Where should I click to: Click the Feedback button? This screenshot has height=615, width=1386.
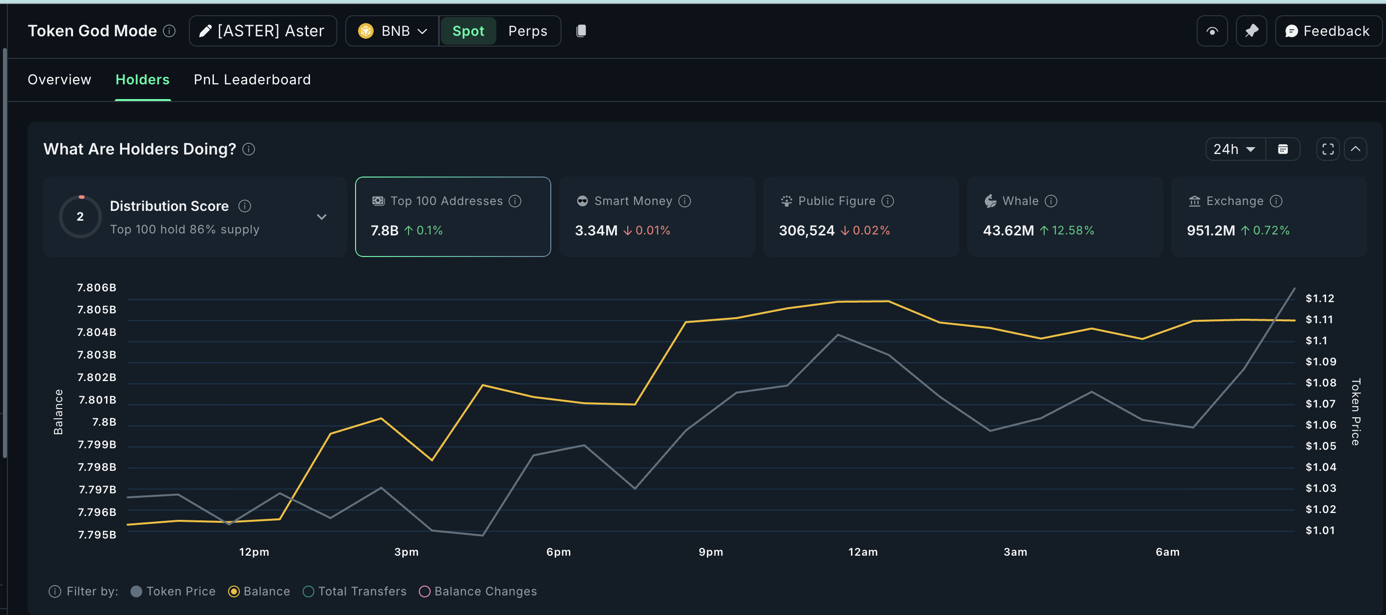1329,31
